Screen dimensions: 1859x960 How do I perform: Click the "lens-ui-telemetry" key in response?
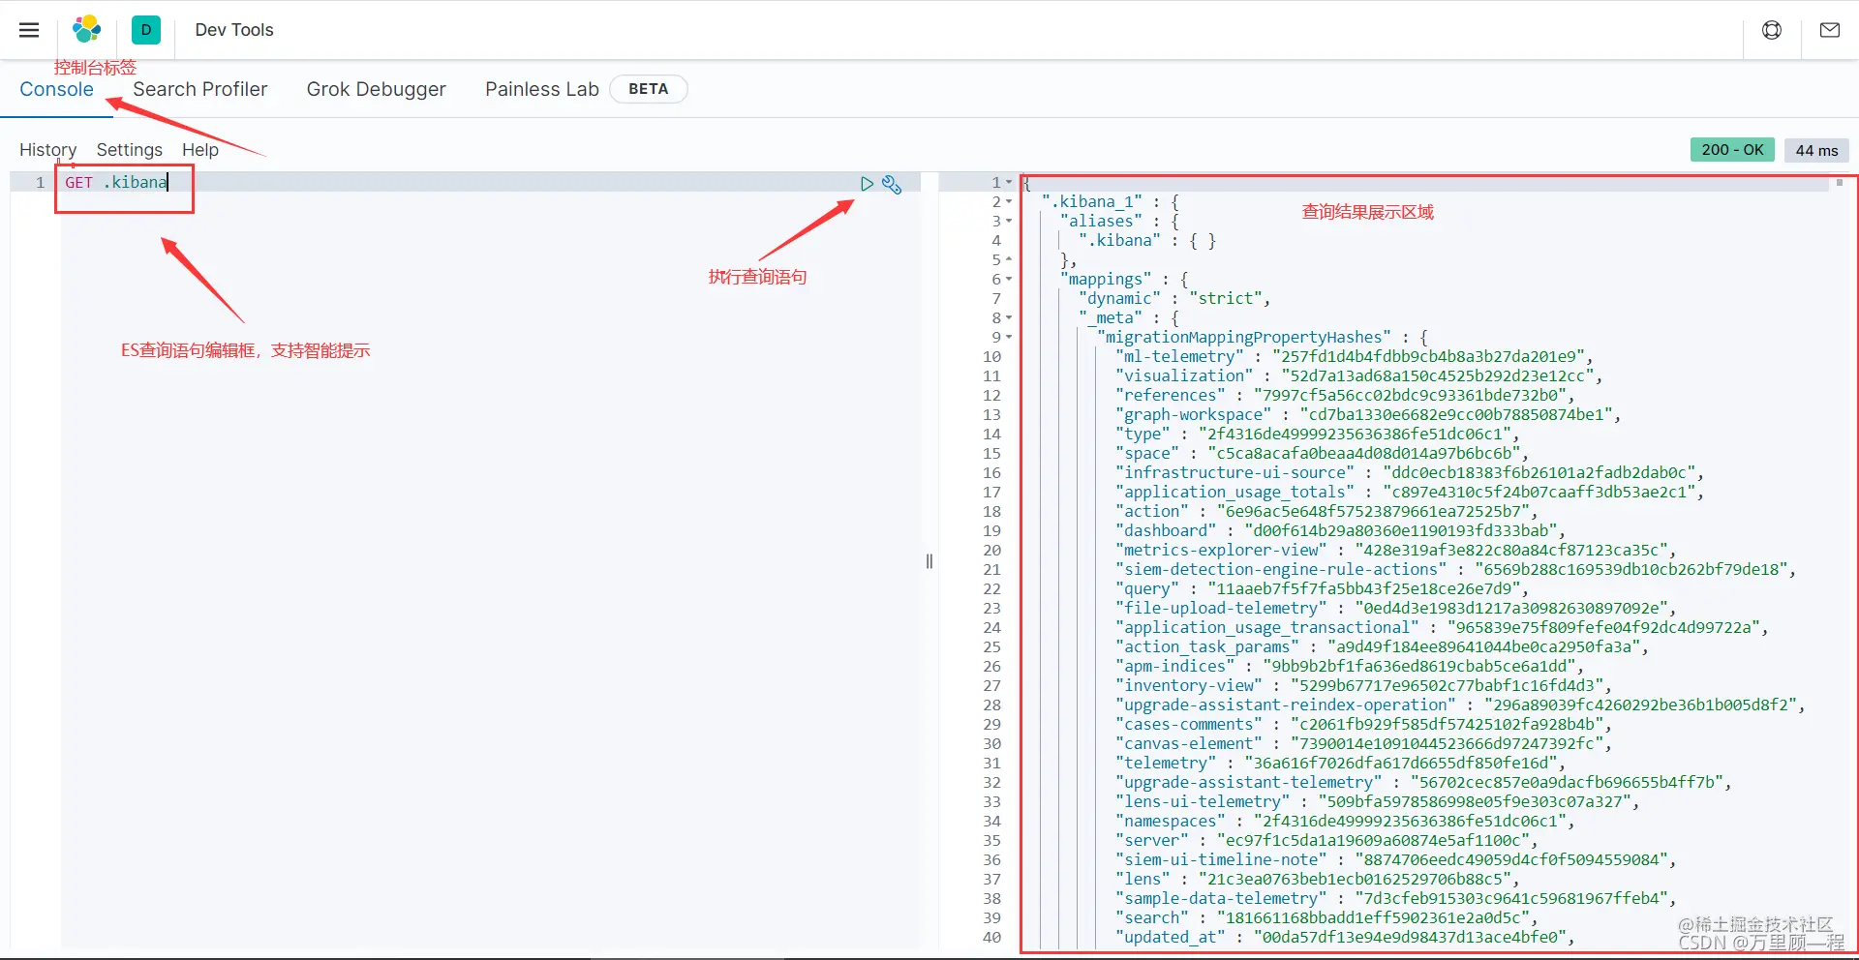[1203, 801]
